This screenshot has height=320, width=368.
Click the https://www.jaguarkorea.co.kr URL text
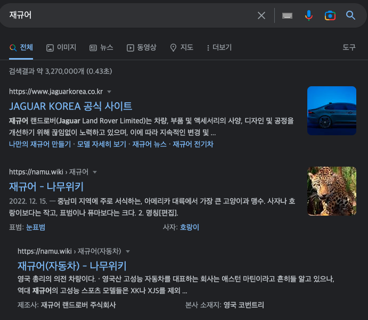[x=56, y=92]
